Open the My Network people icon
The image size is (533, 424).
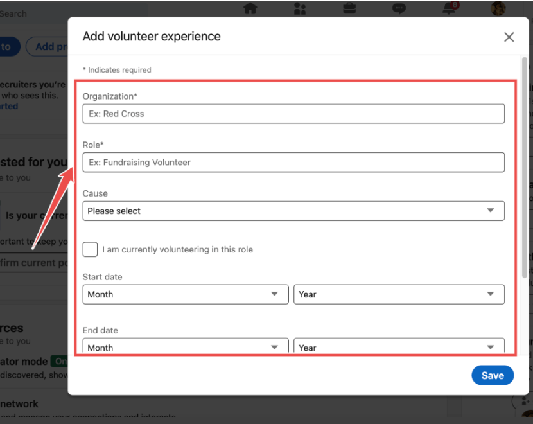tap(300, 8)
